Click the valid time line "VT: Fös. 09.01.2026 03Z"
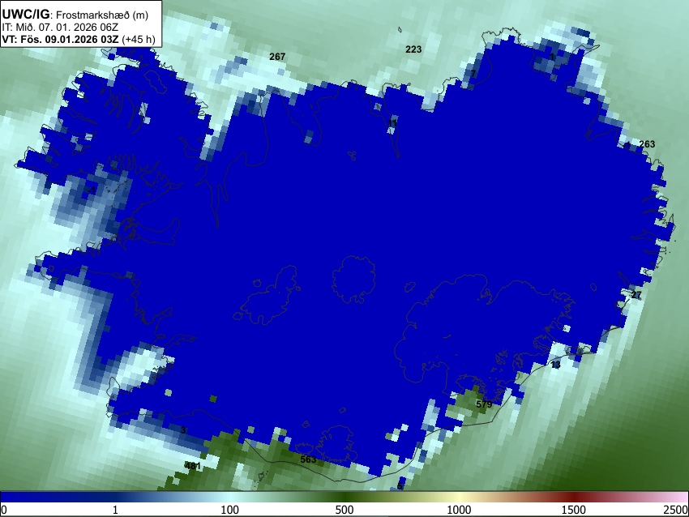Viewport: 689px width, 517px height. (x=60, y=39)
